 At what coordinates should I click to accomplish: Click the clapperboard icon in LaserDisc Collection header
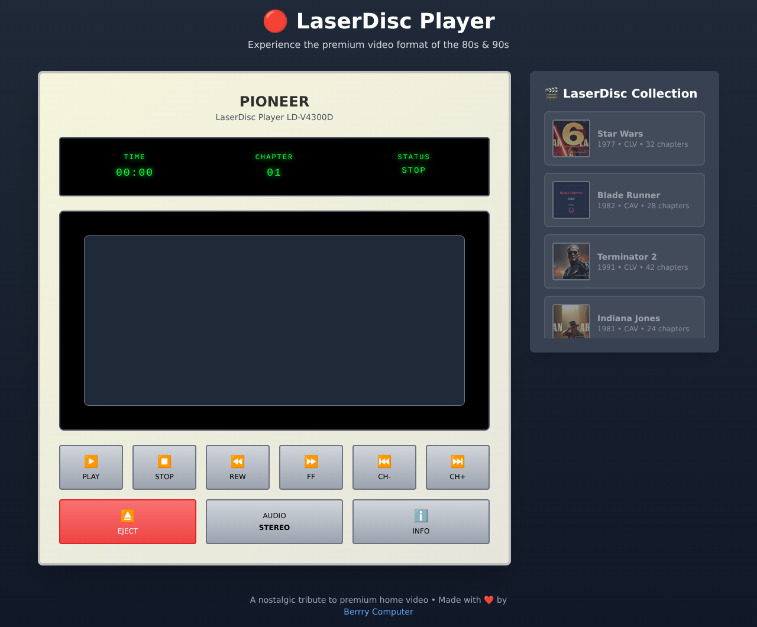click(x=551, y=93)
